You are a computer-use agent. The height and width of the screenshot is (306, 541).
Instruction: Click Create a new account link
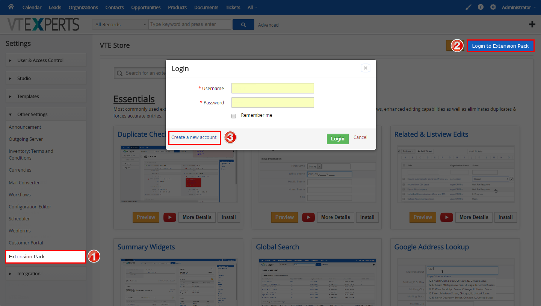click(x=194, y=137)
